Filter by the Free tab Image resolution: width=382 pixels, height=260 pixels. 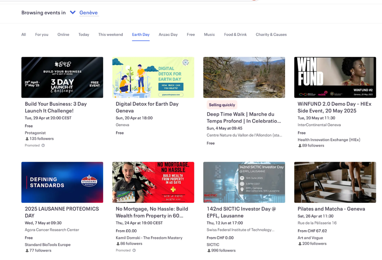(191, 35)
